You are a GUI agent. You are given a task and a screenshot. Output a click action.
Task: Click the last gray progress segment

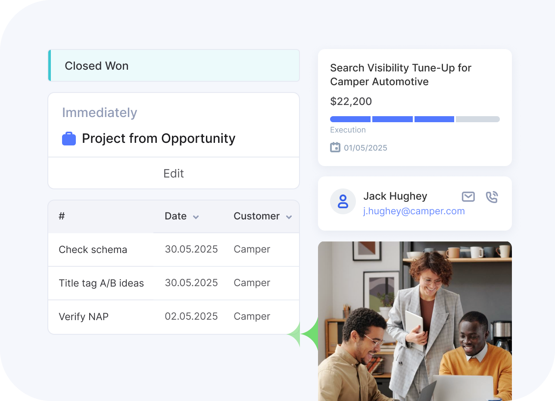coord(477,119)
